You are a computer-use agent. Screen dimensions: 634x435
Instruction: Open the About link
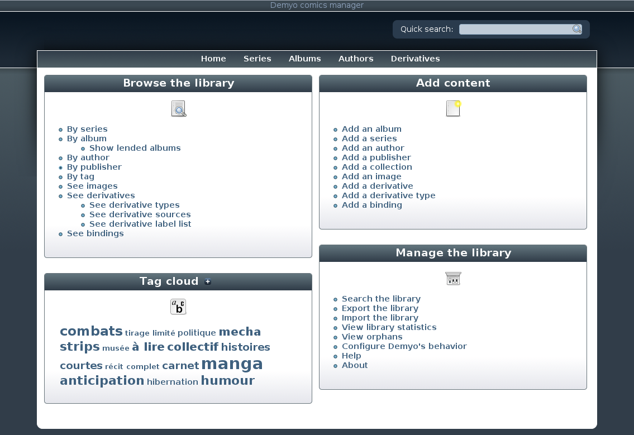click(x=355, y=365)
